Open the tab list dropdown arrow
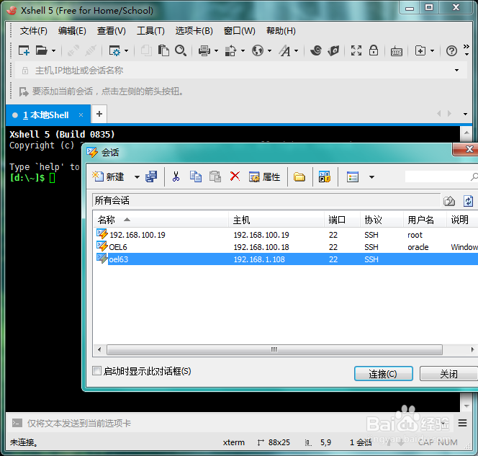The image size is (478, 456). point(465,114)
